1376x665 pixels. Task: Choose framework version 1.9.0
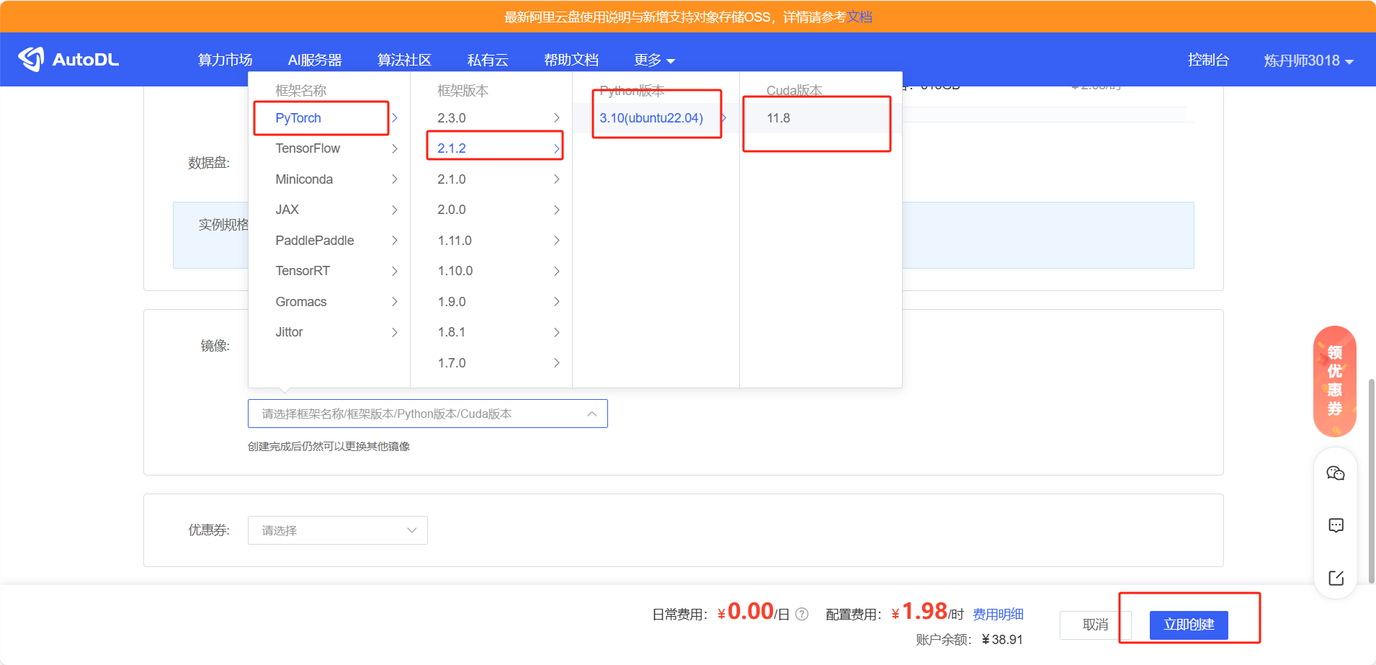(452, 301)
